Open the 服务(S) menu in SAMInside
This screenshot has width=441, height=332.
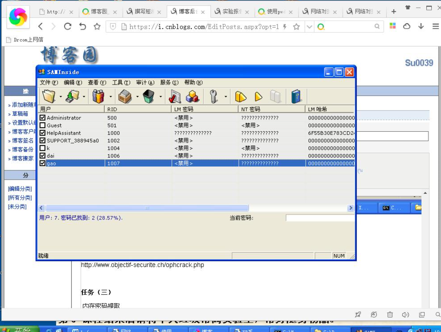tap(169, 82)
